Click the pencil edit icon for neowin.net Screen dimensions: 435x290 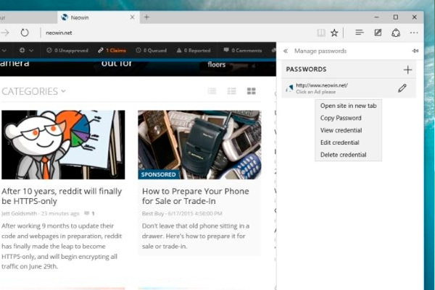402,88
